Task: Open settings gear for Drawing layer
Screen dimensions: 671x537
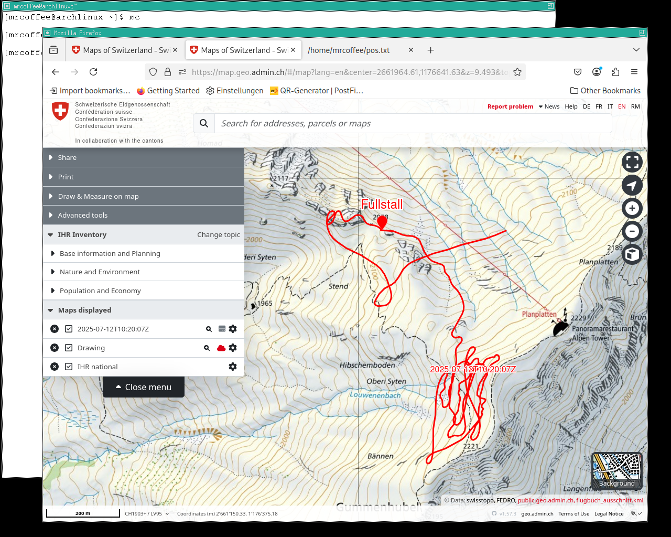Action: (233, 348)
